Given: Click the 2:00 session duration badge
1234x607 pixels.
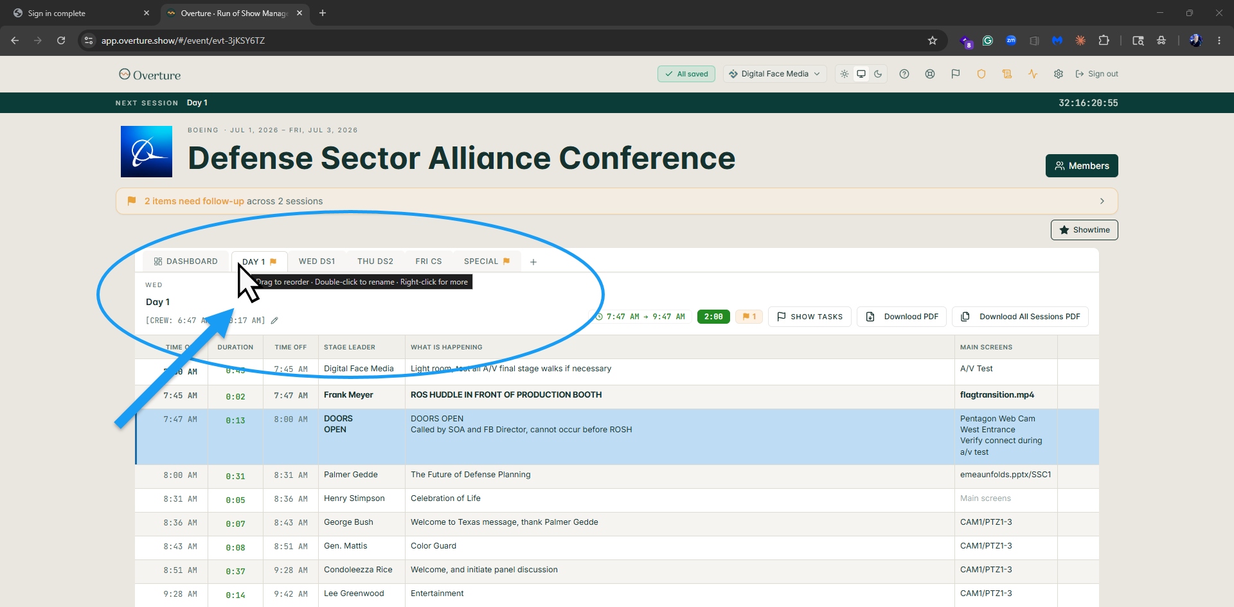Looking at the screenshot, I should tap(713, 317).
